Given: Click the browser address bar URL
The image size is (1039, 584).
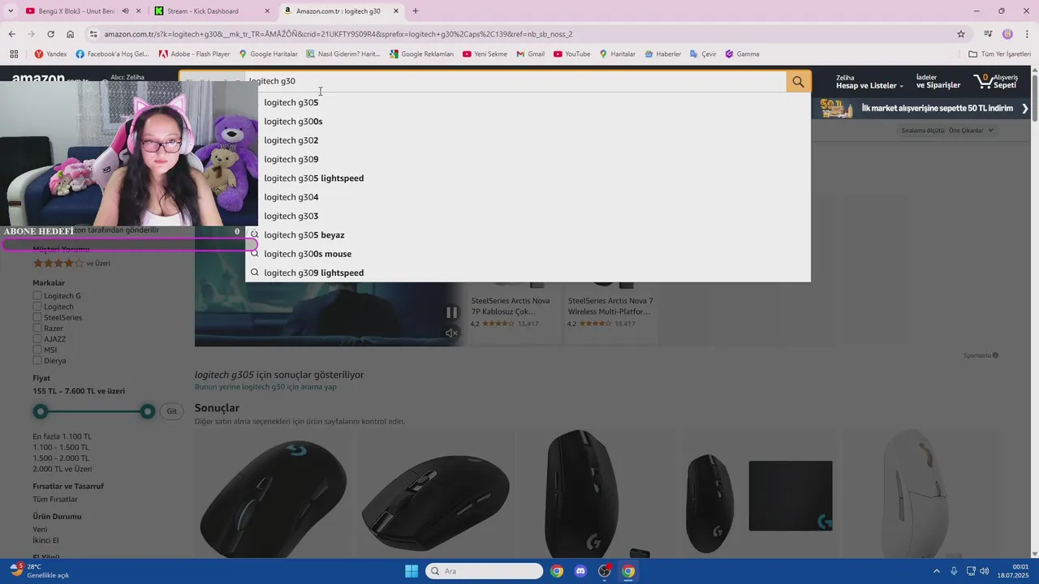Looking at the screenshot, I should tap(338, 34).
